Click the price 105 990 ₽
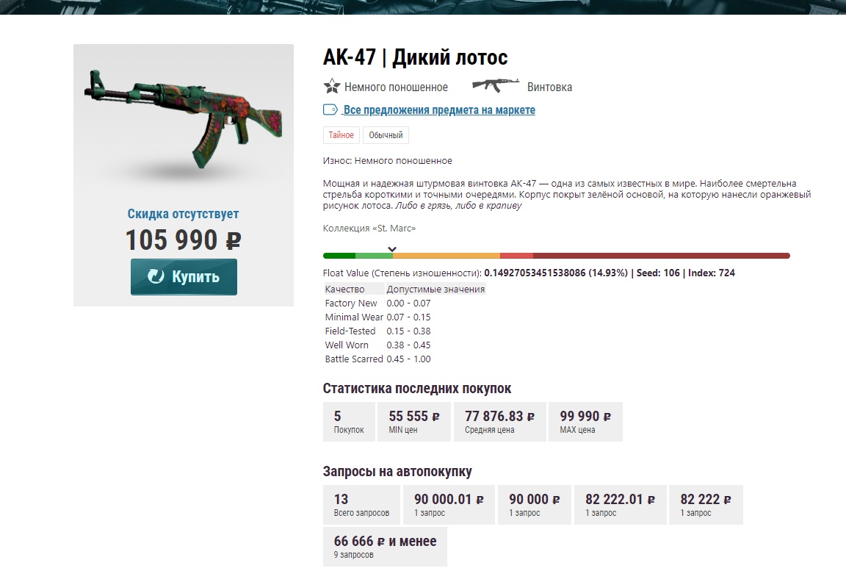 pyautogui.click(x=184, y=240)
